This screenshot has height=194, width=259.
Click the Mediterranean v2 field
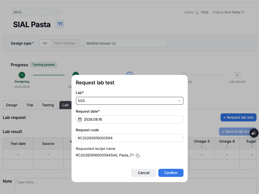click(x=126, y=43)
